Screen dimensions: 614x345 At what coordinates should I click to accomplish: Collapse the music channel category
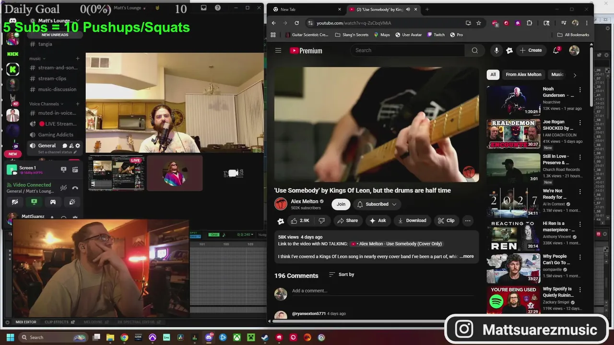tap(38, 58)
